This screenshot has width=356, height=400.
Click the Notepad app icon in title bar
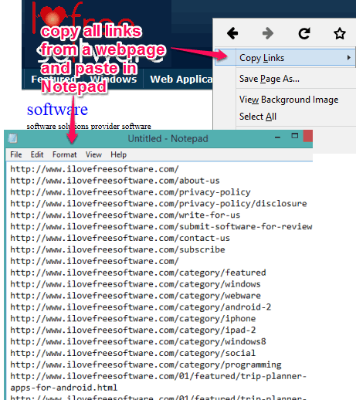pyautogui.click(x=12, y=138)
